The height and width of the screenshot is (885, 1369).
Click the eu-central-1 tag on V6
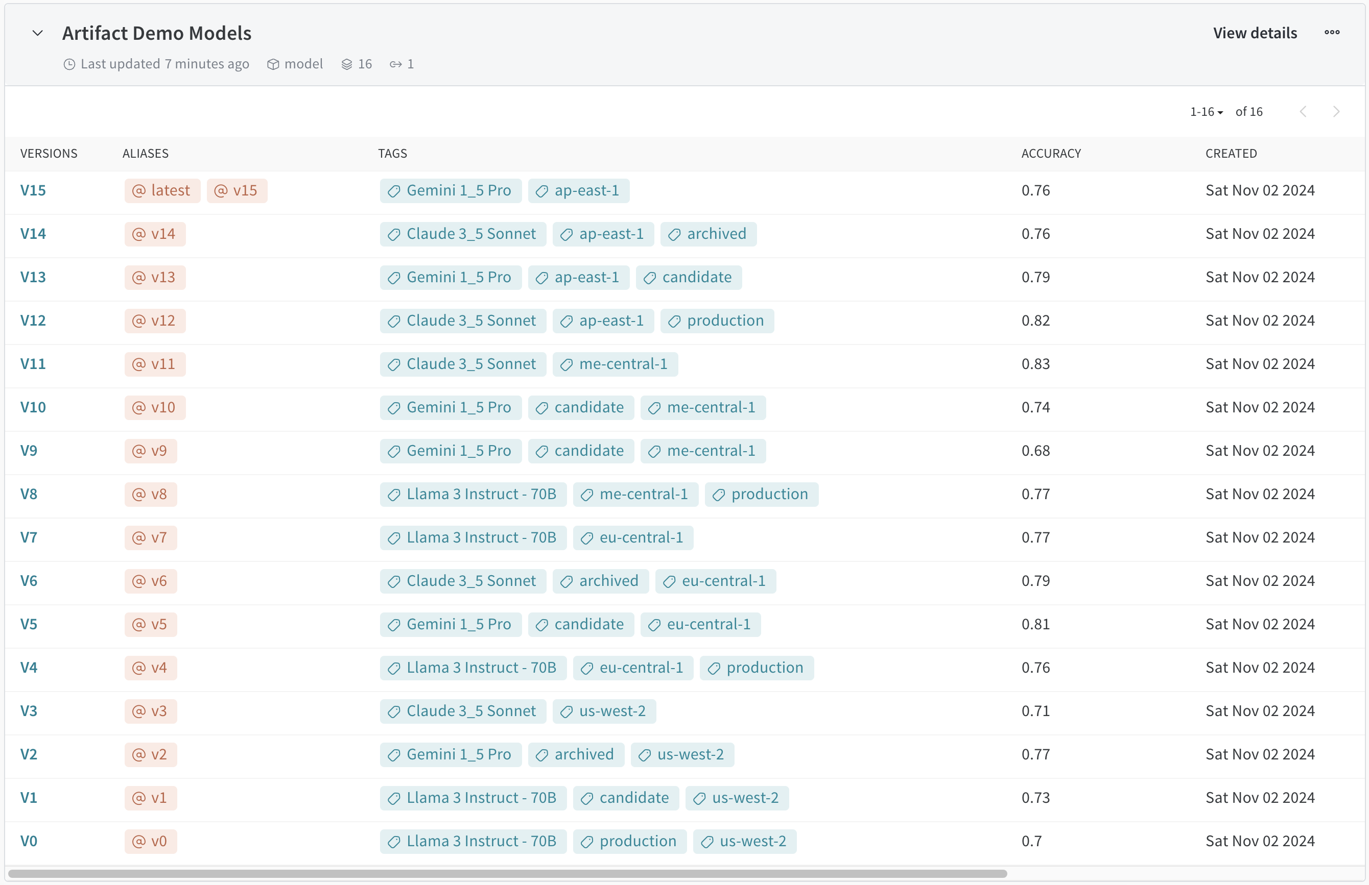point(716,581)
